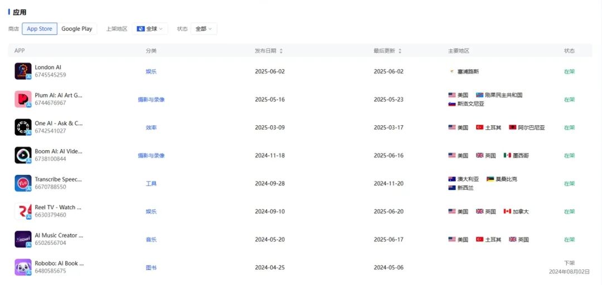Open the 全部 status dropdown
The width and height of the screenshot is (602, 285).
click(203, 29)
